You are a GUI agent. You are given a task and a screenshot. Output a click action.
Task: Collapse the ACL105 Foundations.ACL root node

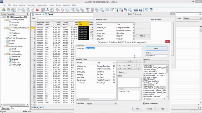click(2, 17)
